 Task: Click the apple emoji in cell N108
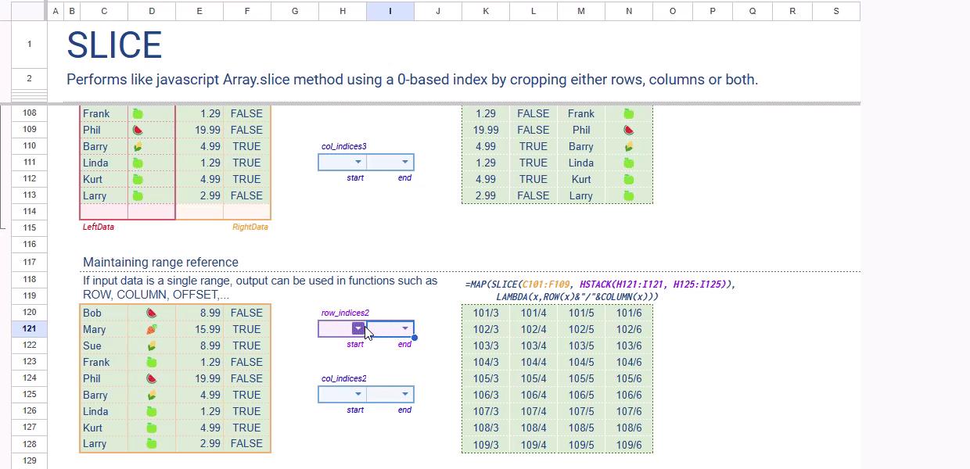click(x=629, y=113)
